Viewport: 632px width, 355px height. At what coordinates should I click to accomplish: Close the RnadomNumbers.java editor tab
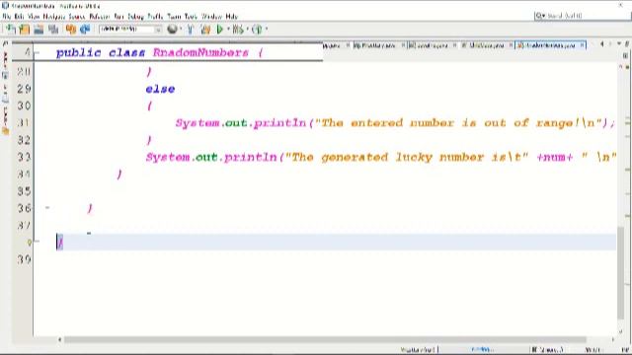click(582, 45)
